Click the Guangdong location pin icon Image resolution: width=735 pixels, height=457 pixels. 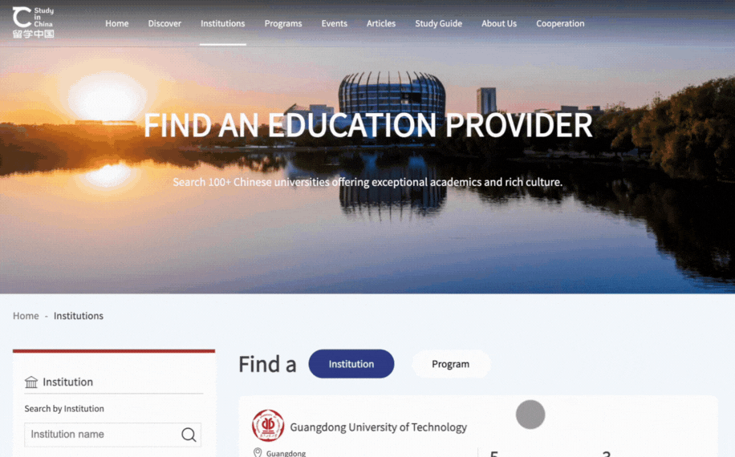(x=258, y=452)
